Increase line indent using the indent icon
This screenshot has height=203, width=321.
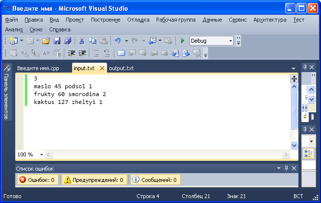point(82,53)
